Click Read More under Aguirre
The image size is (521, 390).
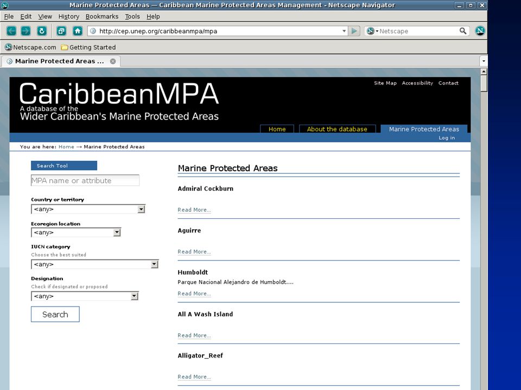[x=194, y=251]
